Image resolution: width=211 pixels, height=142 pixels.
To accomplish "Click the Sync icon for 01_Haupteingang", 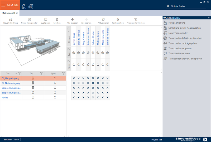I will click(55, 78).
